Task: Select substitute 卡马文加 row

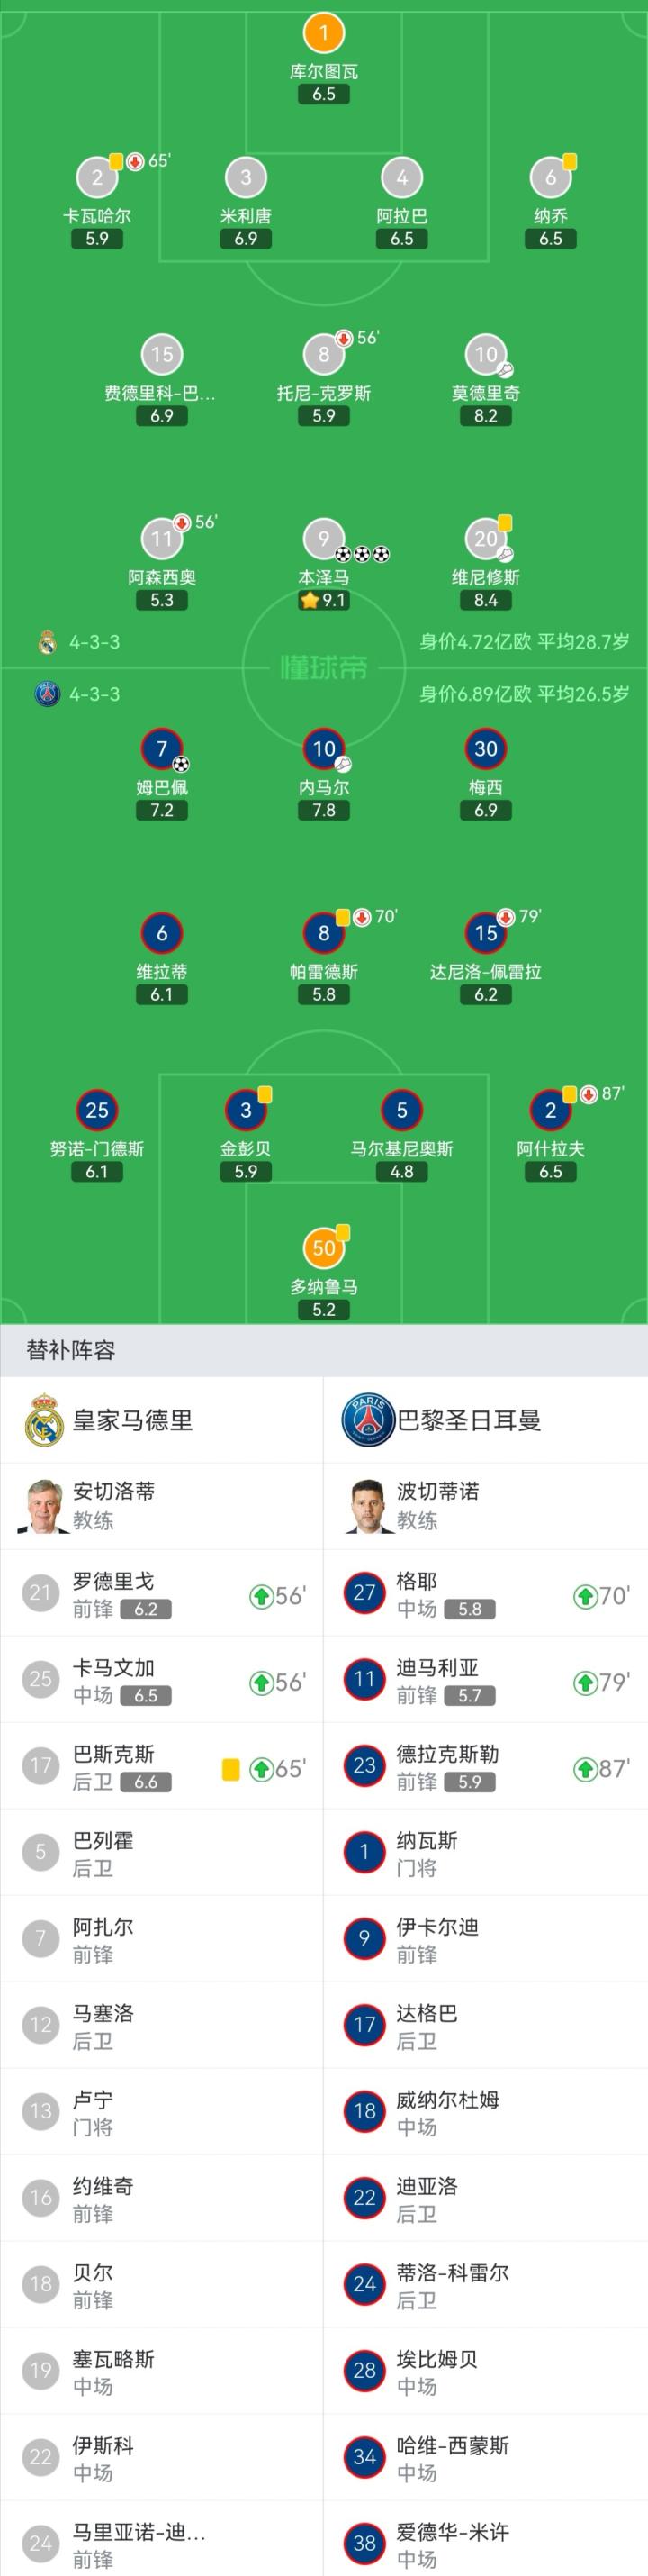Action: (162, 1681)
